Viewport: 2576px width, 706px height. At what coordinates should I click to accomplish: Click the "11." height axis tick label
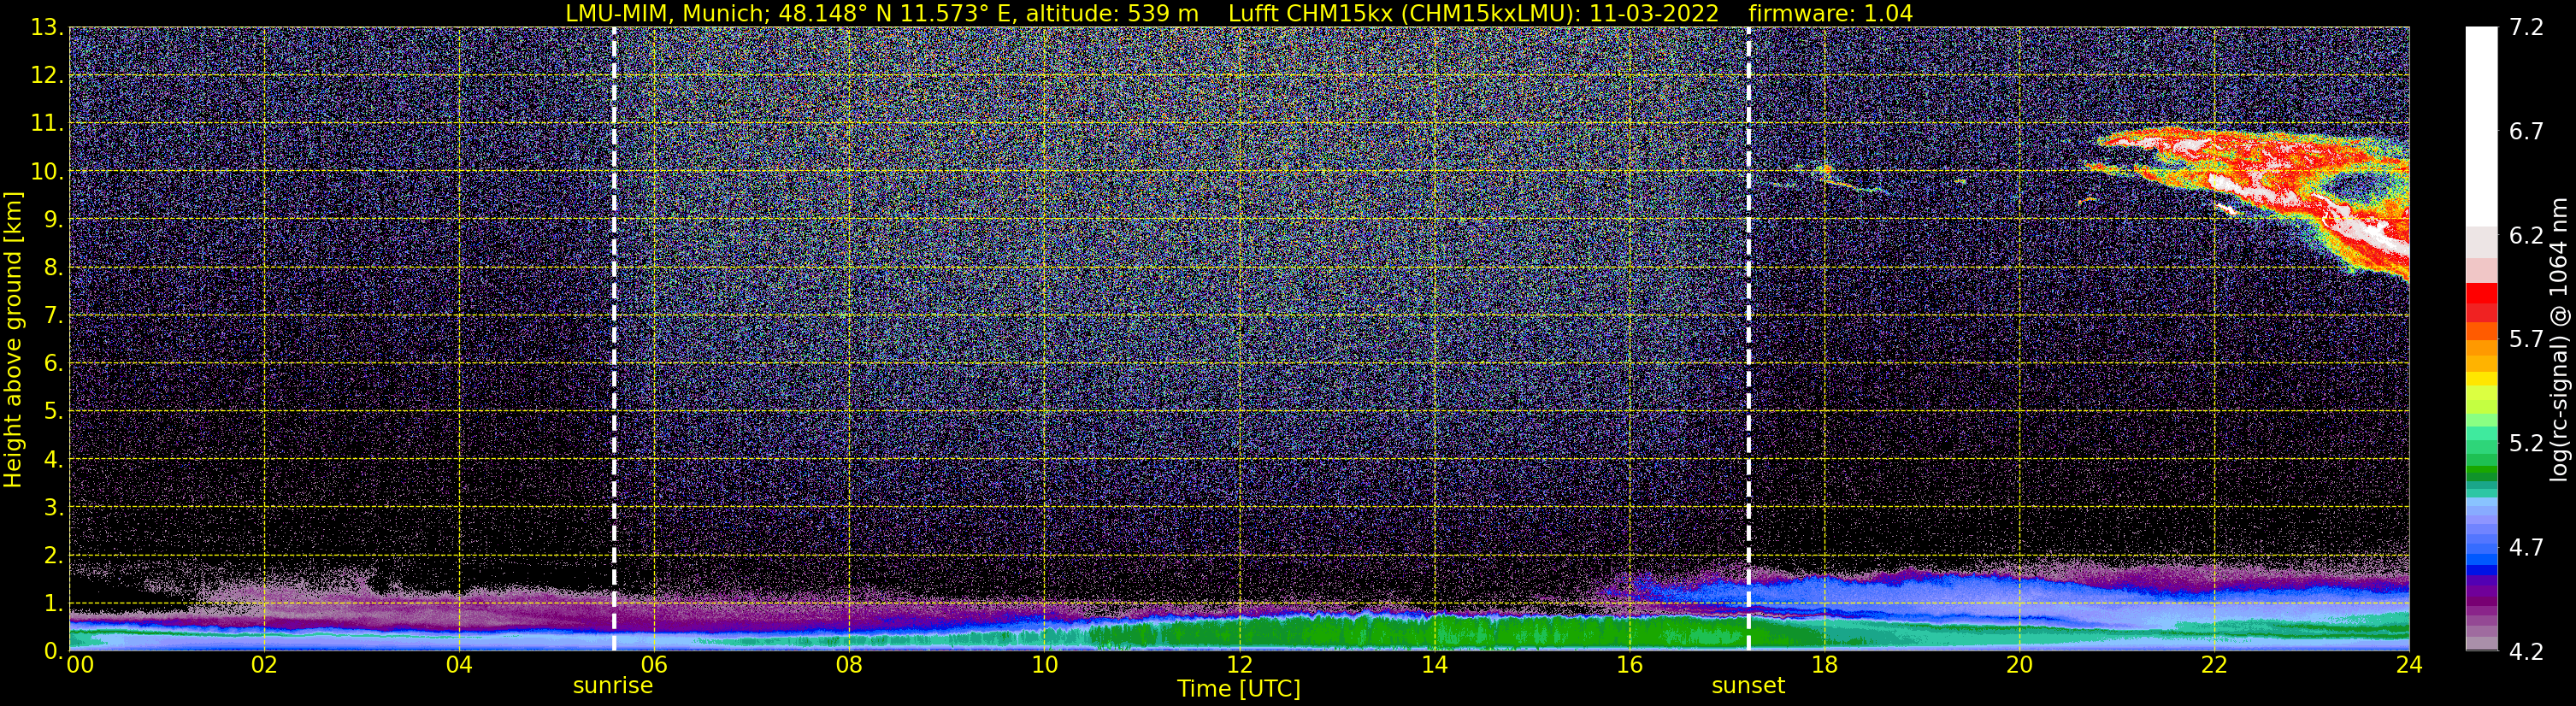coord(47,124)
